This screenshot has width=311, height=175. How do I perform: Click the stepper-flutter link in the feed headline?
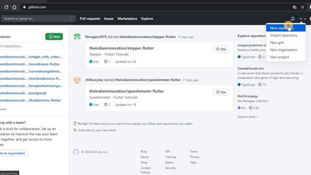(x=147, y=37)
